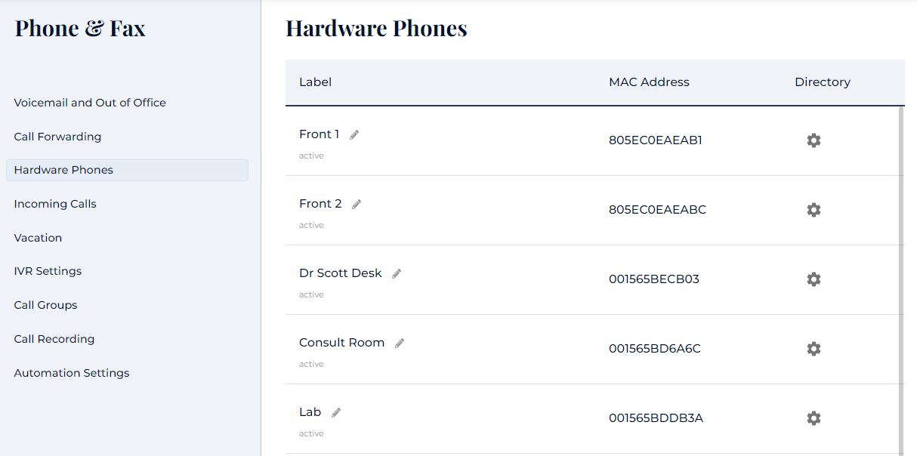Open Automation Settings in sidebar

[72, 373]
